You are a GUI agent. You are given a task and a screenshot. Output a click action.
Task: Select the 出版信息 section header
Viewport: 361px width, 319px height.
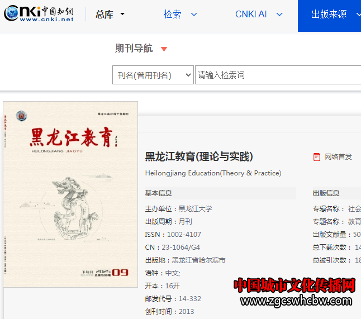326,193
